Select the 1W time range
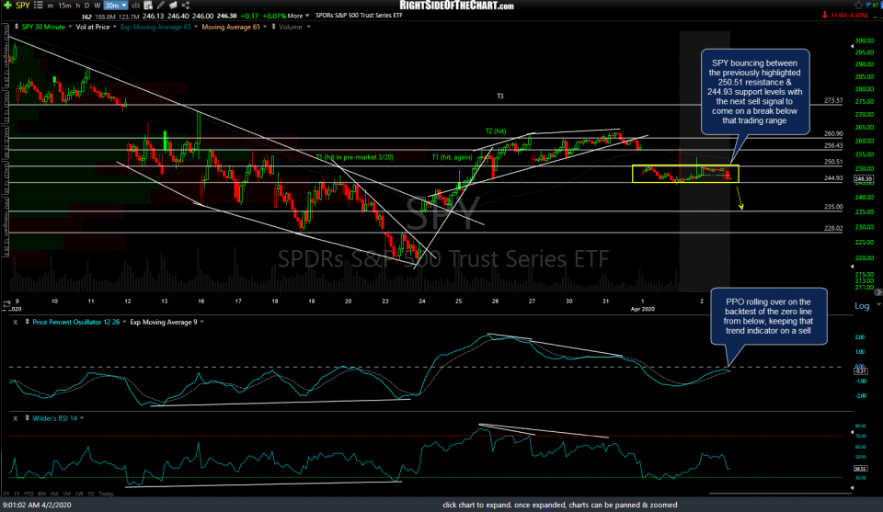The image size is (883, 512). pos(79,494)
